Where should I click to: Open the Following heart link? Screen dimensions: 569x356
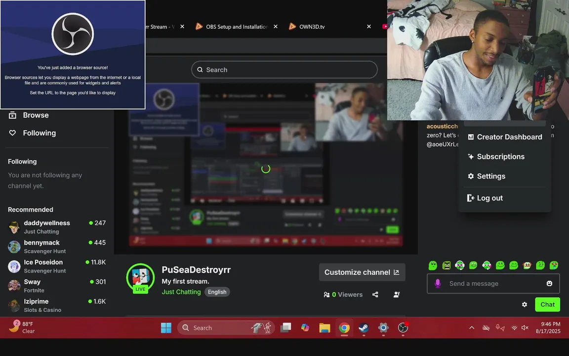coord(32,133)
